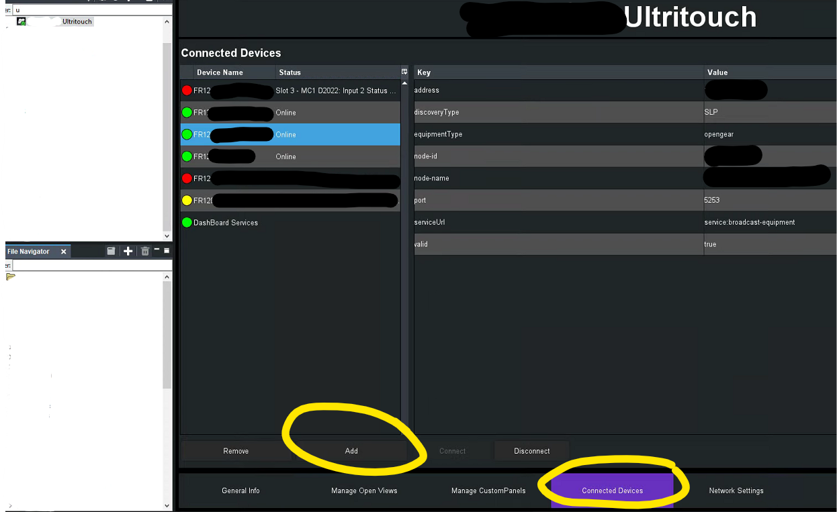The image size is (837, 512).
Task: Open the Manage Open Views tab
Action: coord(364,491)
